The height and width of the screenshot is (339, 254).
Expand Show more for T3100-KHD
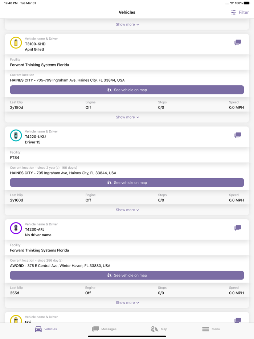pyautogui.click(x=127, y=117)
